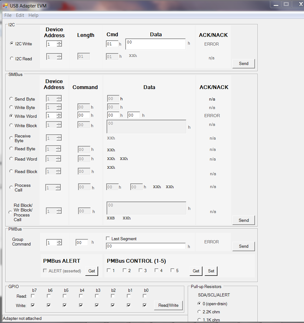Check PMBus CONTROL line 2

[x=124, y=270]
